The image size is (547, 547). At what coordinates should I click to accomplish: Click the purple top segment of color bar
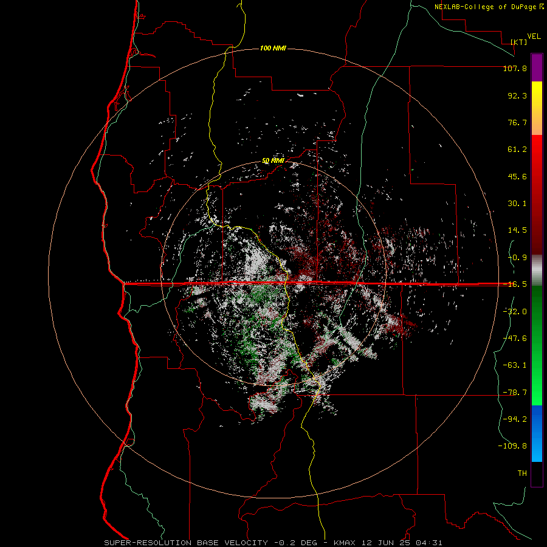point(537,67)
